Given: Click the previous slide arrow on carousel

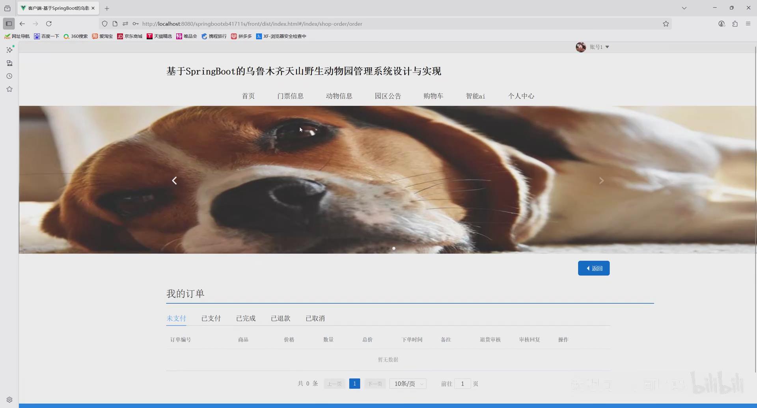Looking at the screenshot, I should pos(174,180).
